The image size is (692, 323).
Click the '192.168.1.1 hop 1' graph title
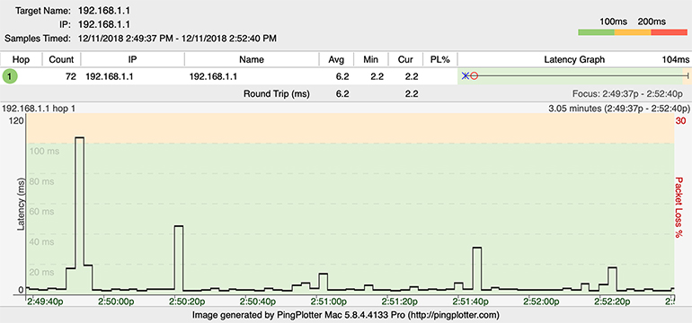(39, 108)
